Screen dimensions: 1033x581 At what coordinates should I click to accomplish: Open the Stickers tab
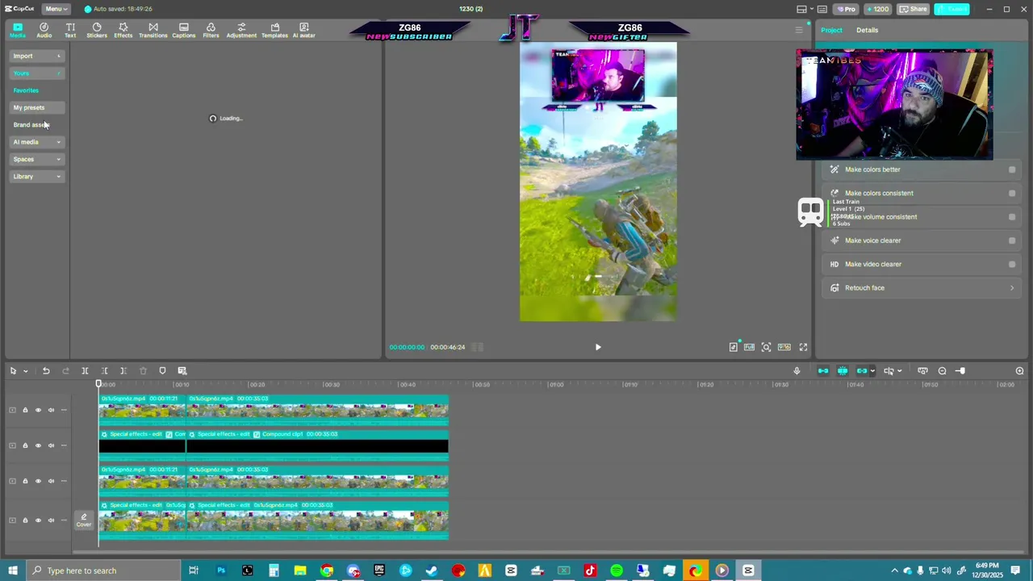click(97, 30)
